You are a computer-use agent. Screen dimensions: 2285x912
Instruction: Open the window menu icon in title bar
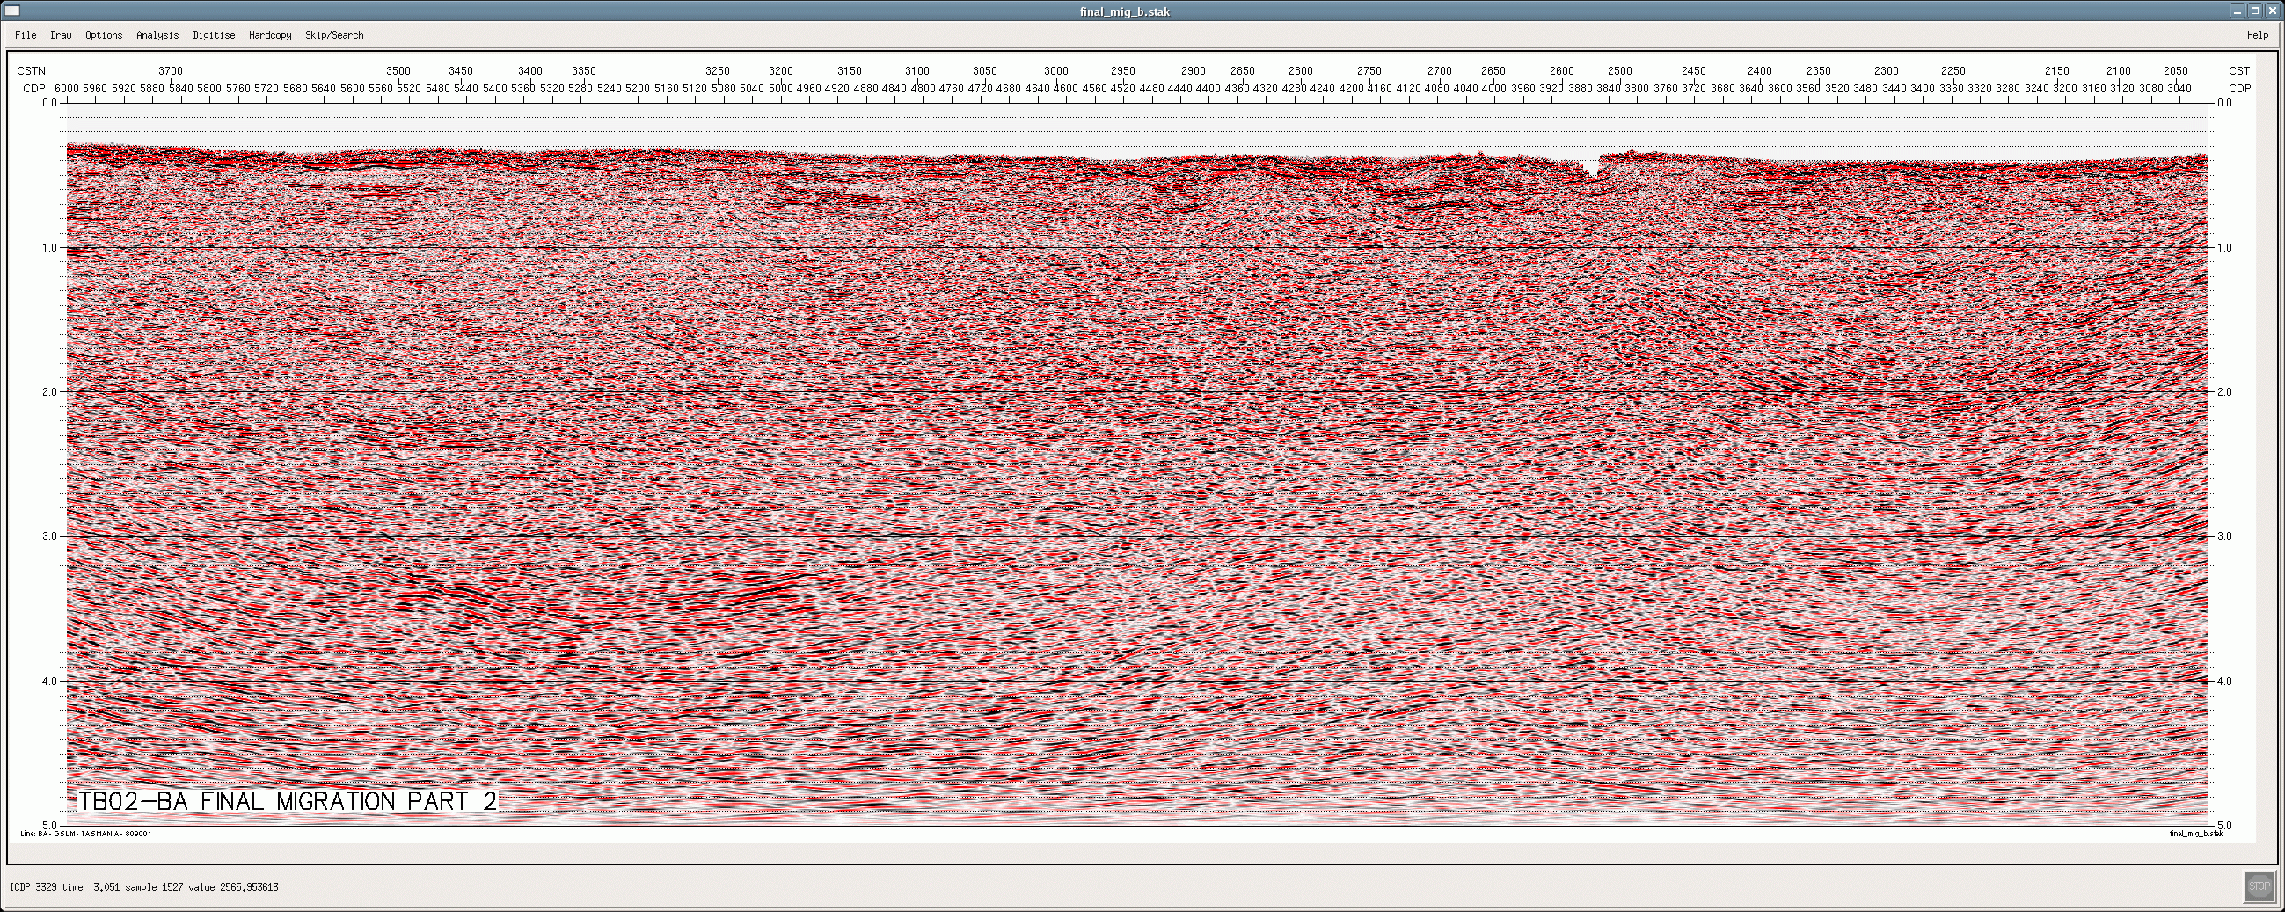[12, 11]
